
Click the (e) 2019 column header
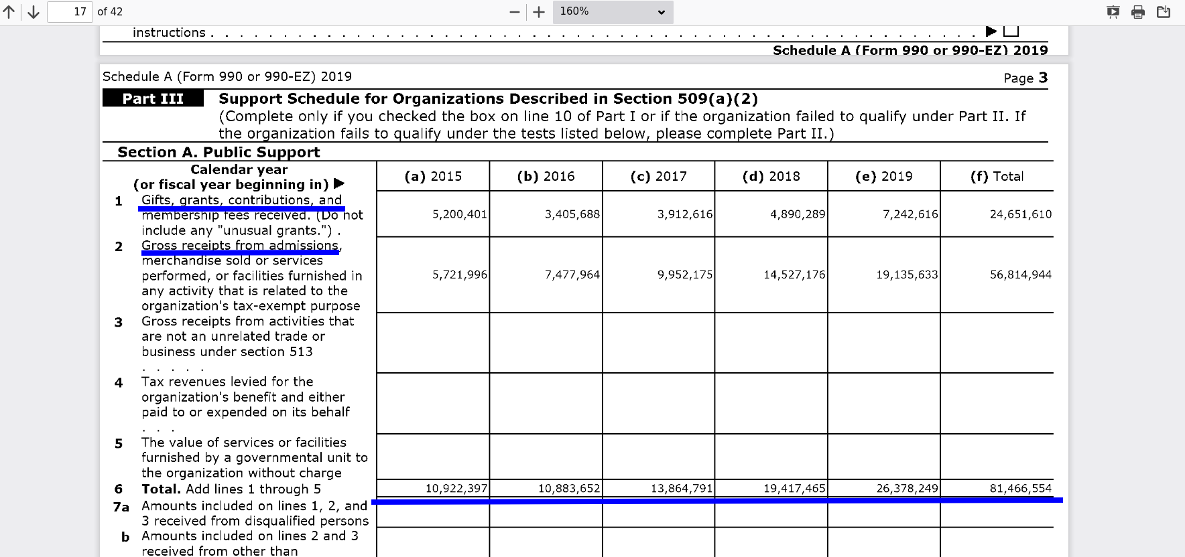coord(883,176)
